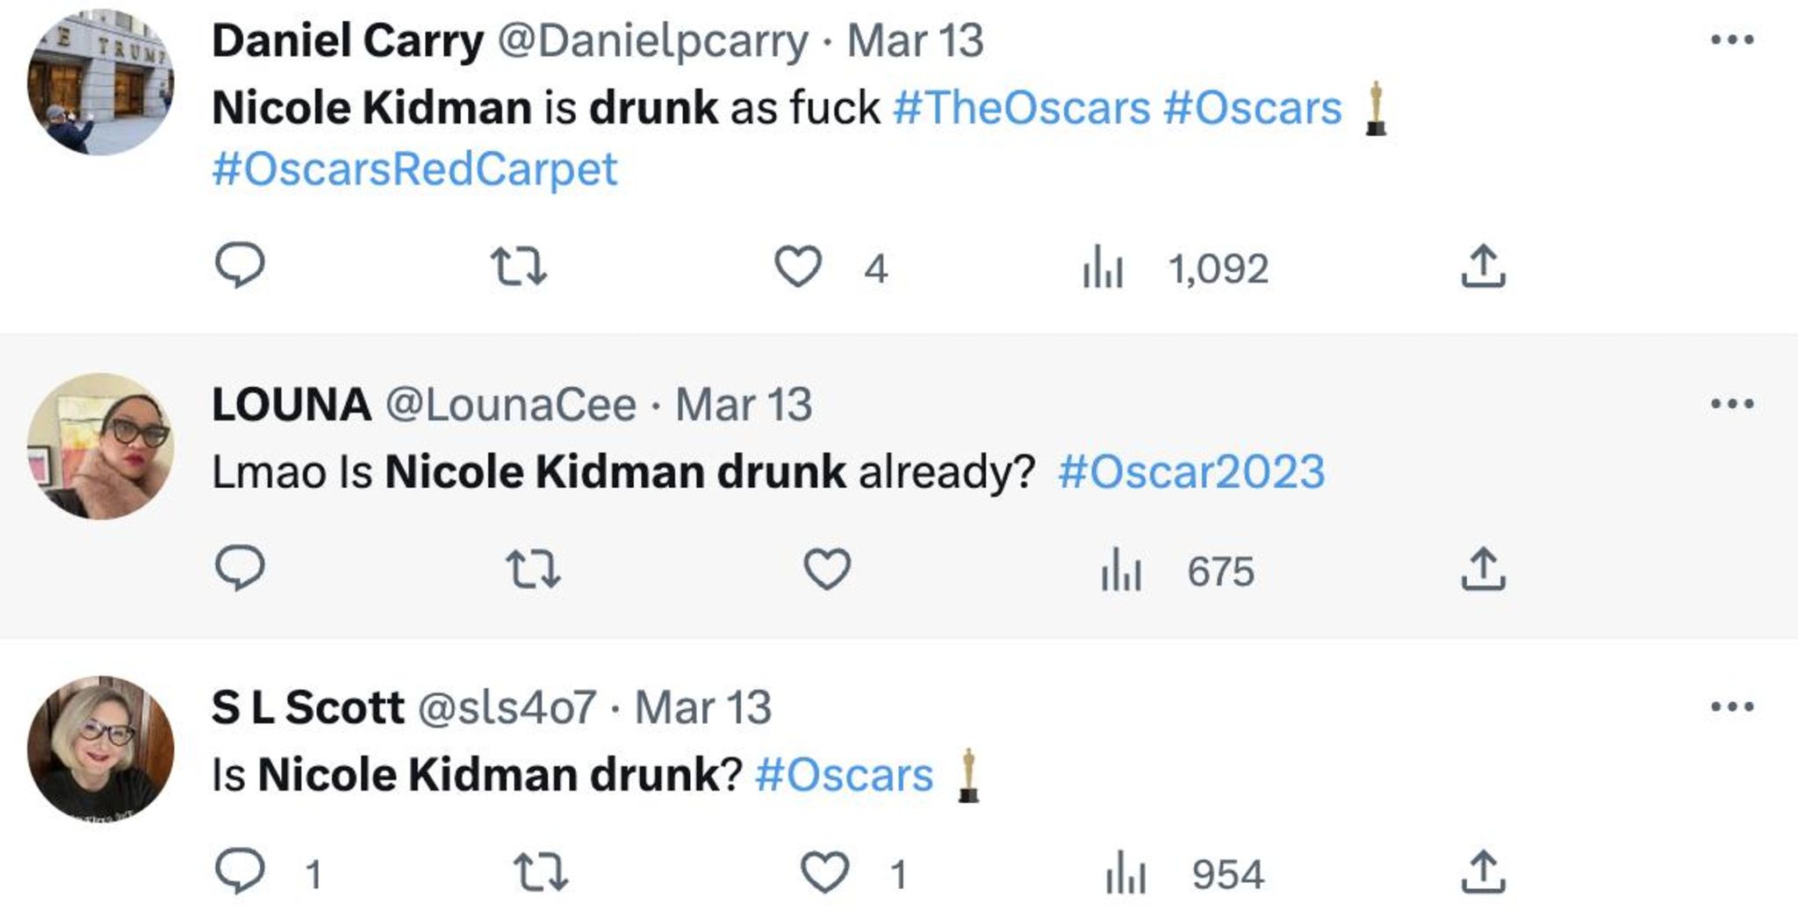View analytics for Daniel Carry's tweet

click(x=1103, y=268)
